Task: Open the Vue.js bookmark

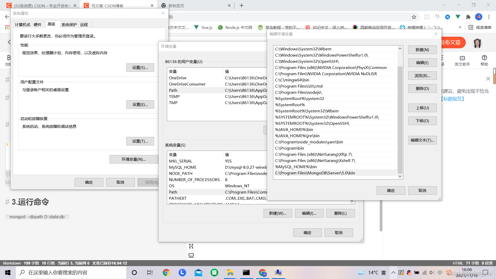Action: (203, 27)
